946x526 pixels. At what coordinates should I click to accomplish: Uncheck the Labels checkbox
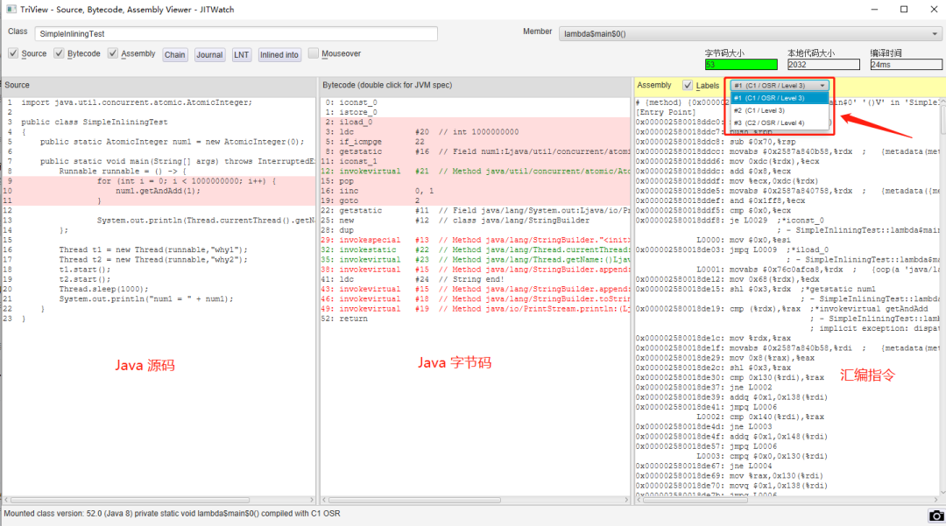688,85
